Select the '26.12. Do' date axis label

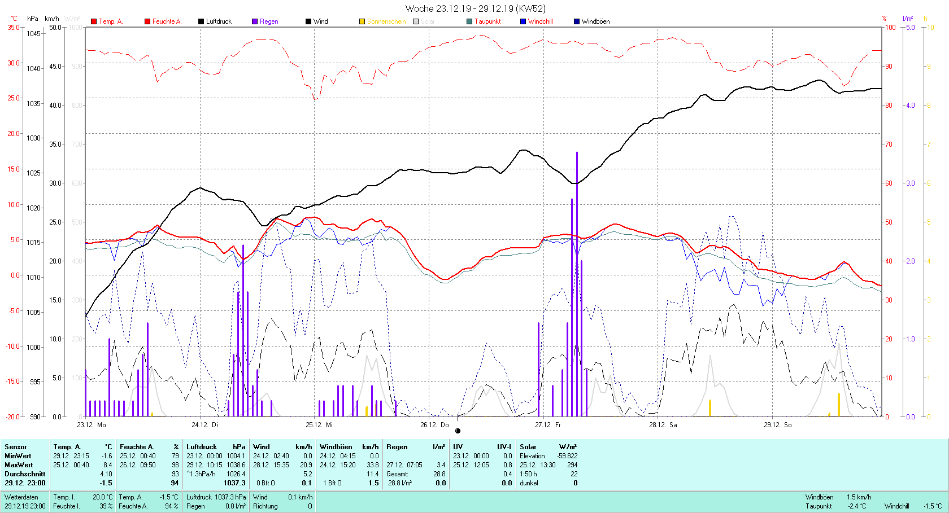click(434, 425)
